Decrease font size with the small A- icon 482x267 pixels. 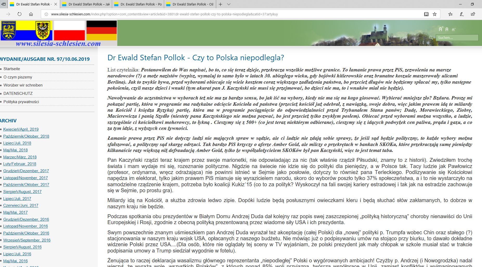(x=453, y=30)
